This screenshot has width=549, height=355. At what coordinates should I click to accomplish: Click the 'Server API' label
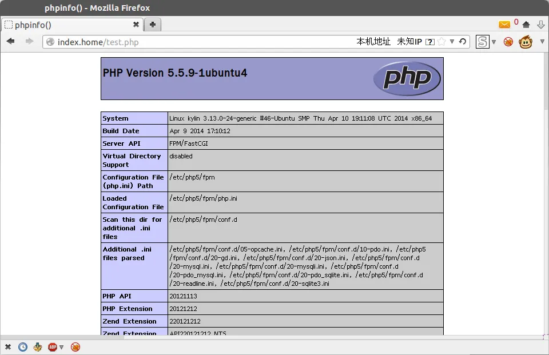[x=121, y=143]
